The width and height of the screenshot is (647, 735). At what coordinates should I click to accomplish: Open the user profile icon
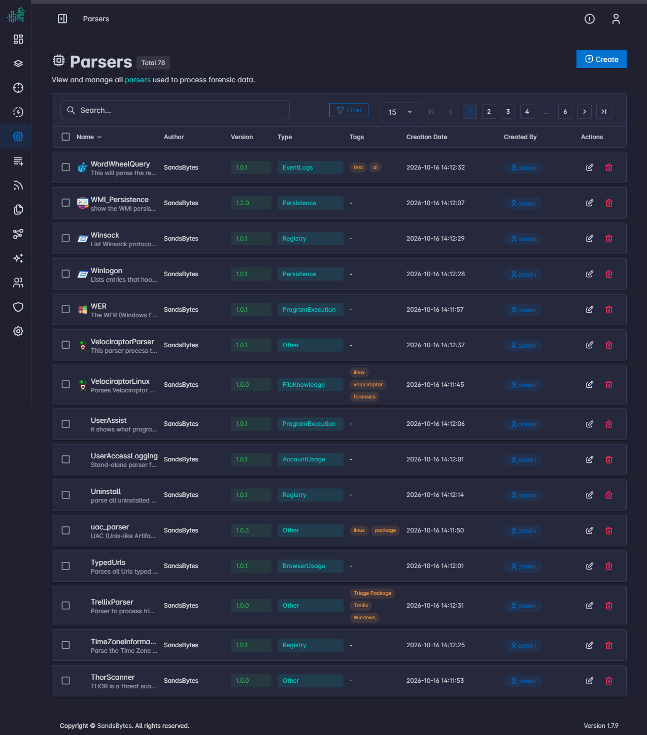coord(616,19)
